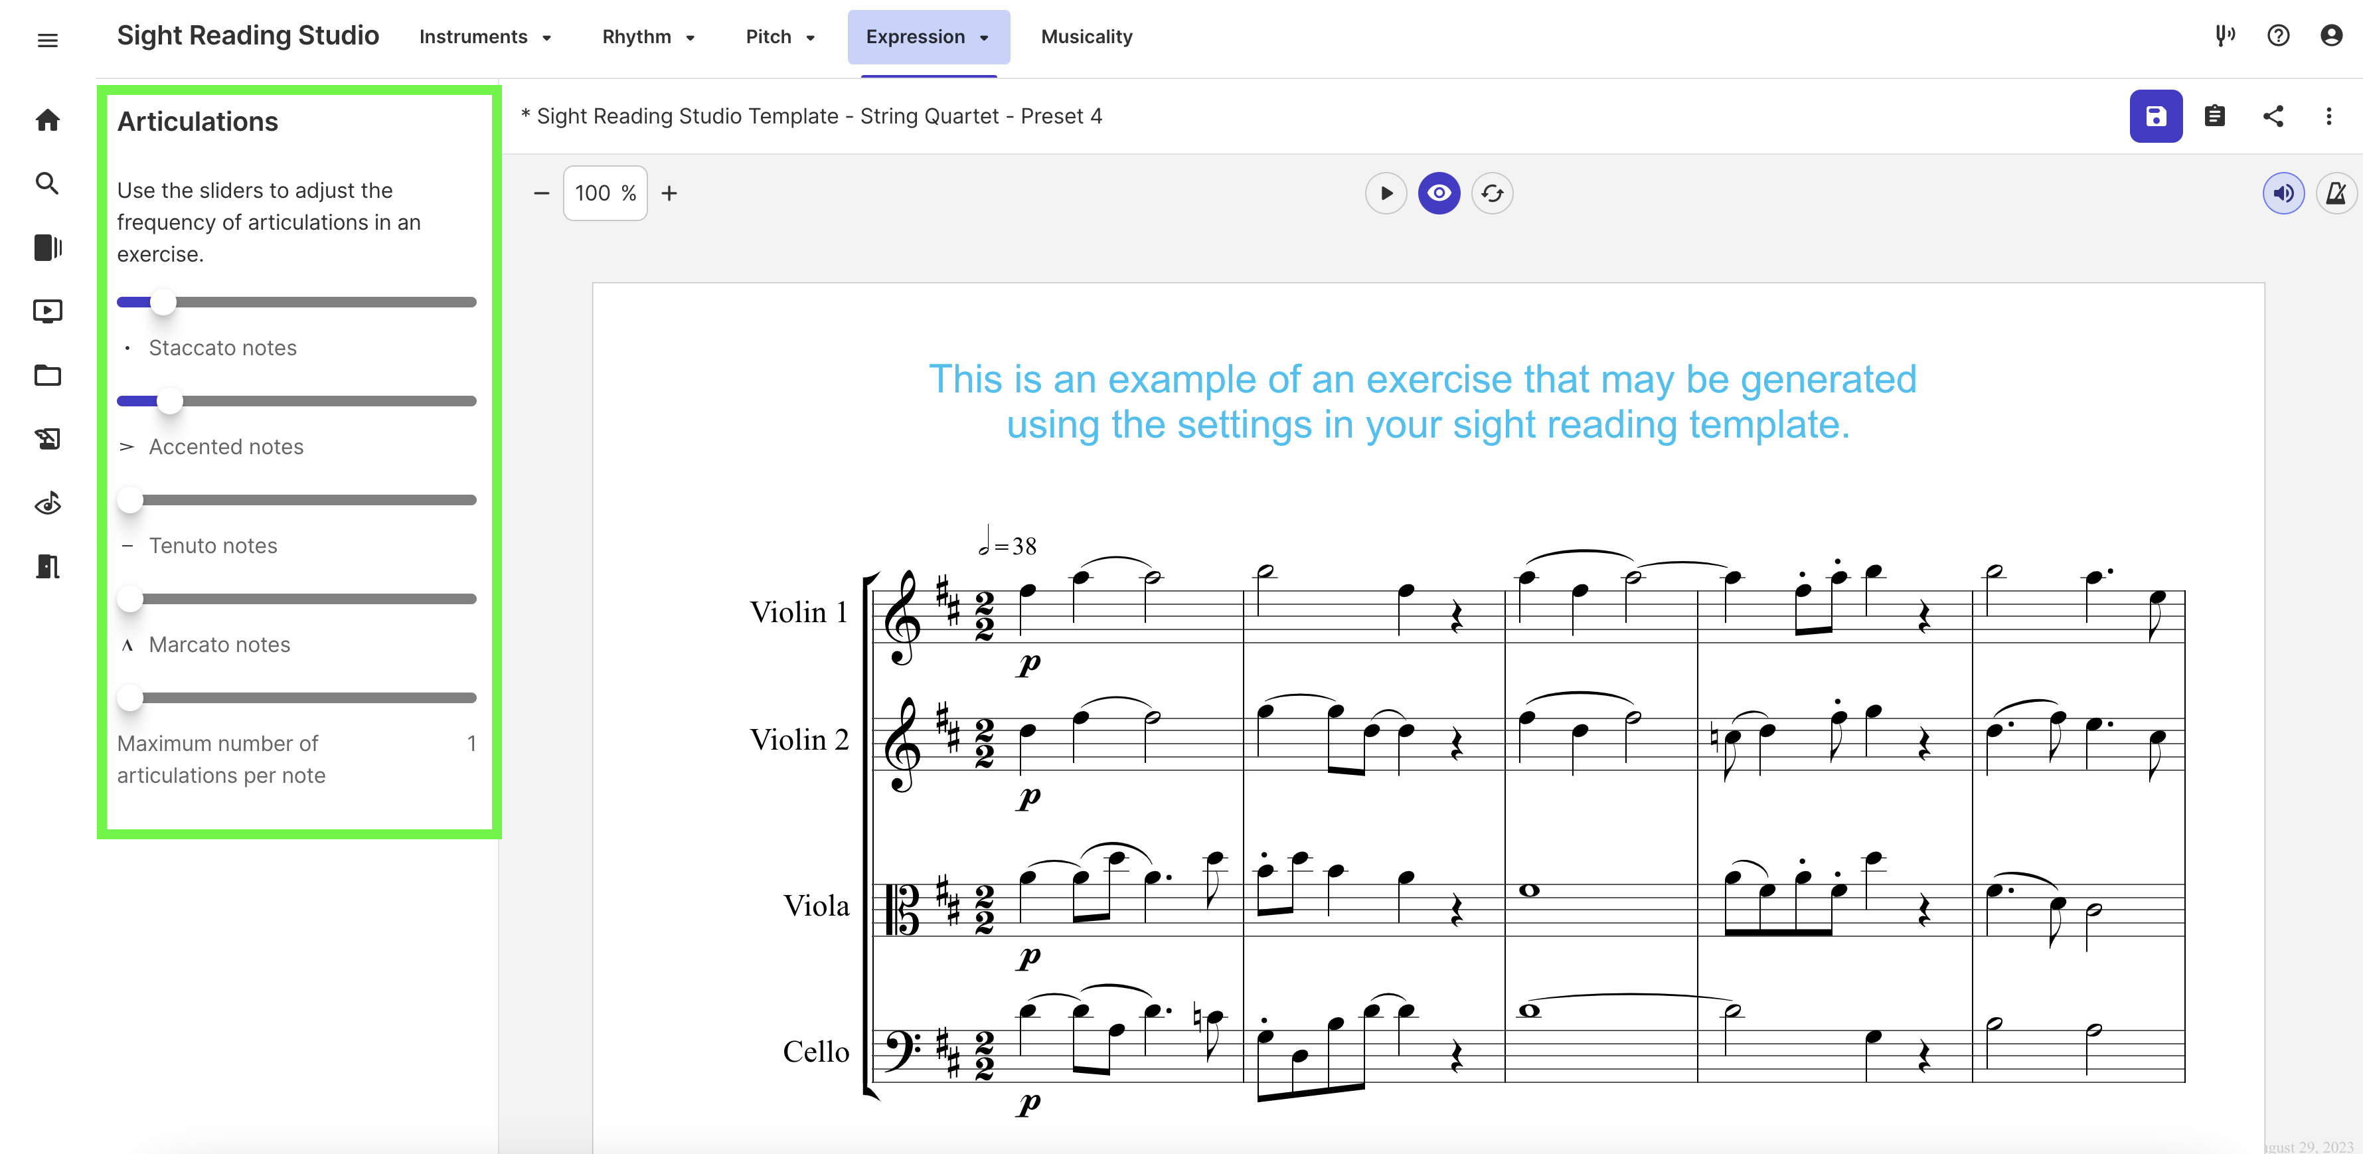The image size is (2363, 1154).
Task: Share the template
Action: pyautogui.click(x=2273, y=116)
